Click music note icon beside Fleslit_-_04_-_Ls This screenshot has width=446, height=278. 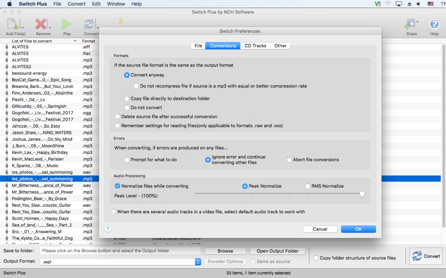[x=7, y=100]
